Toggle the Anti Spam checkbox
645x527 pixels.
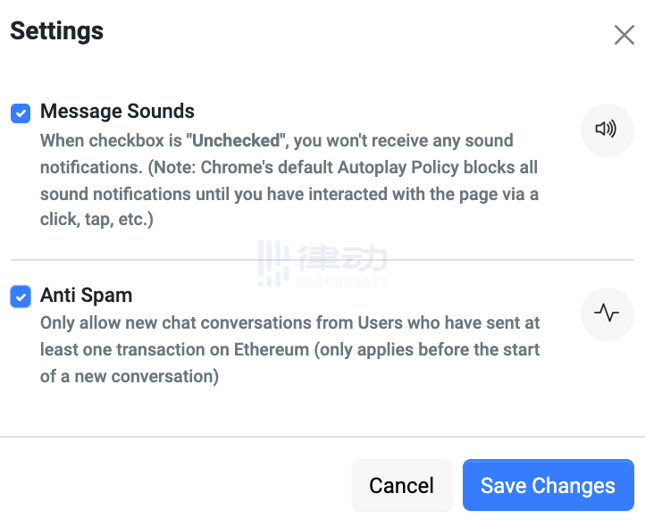tap(21, 297)
